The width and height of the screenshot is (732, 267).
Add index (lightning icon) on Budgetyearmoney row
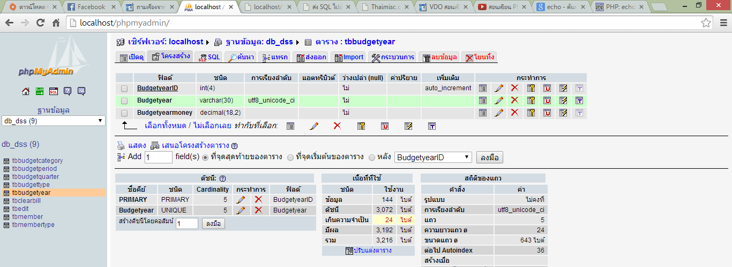pos(563,113)
